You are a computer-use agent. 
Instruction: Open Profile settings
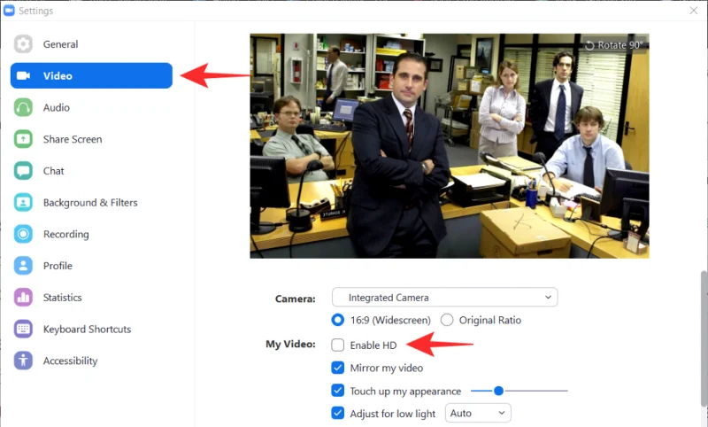[x=91, y=266]
